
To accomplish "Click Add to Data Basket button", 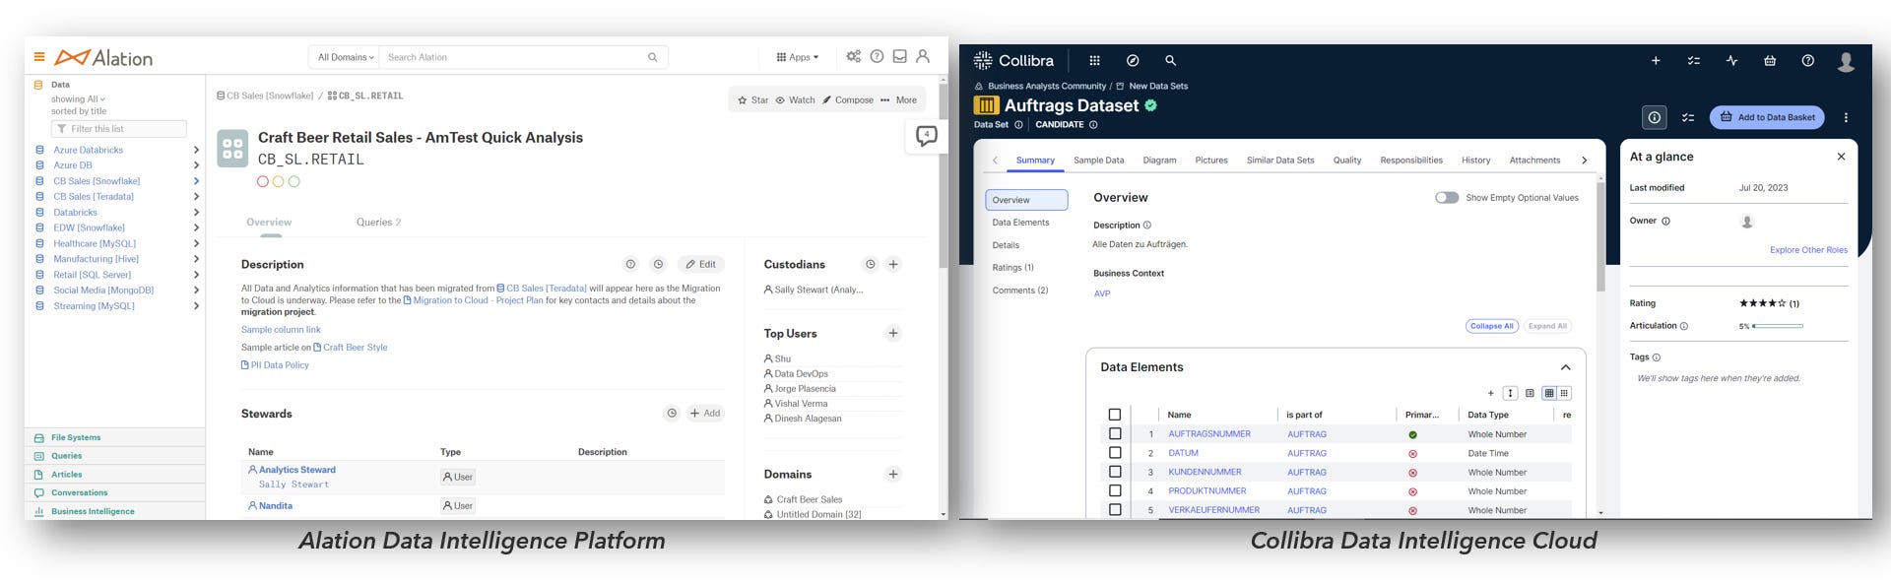I will pos(1767,117).
